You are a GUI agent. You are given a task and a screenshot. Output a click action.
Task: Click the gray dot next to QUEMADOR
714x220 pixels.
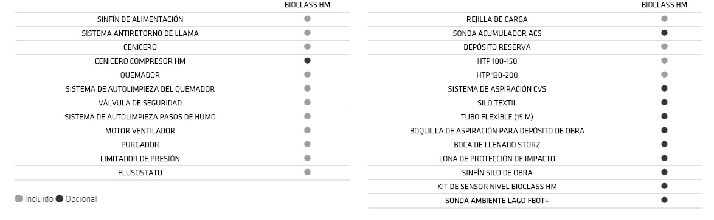(307, 75)
